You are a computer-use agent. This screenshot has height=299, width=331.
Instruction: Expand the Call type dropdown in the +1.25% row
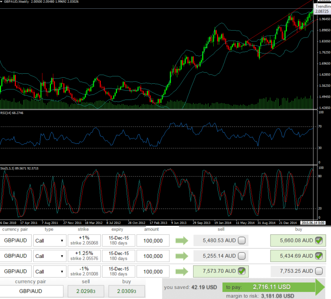pos(49,256)
